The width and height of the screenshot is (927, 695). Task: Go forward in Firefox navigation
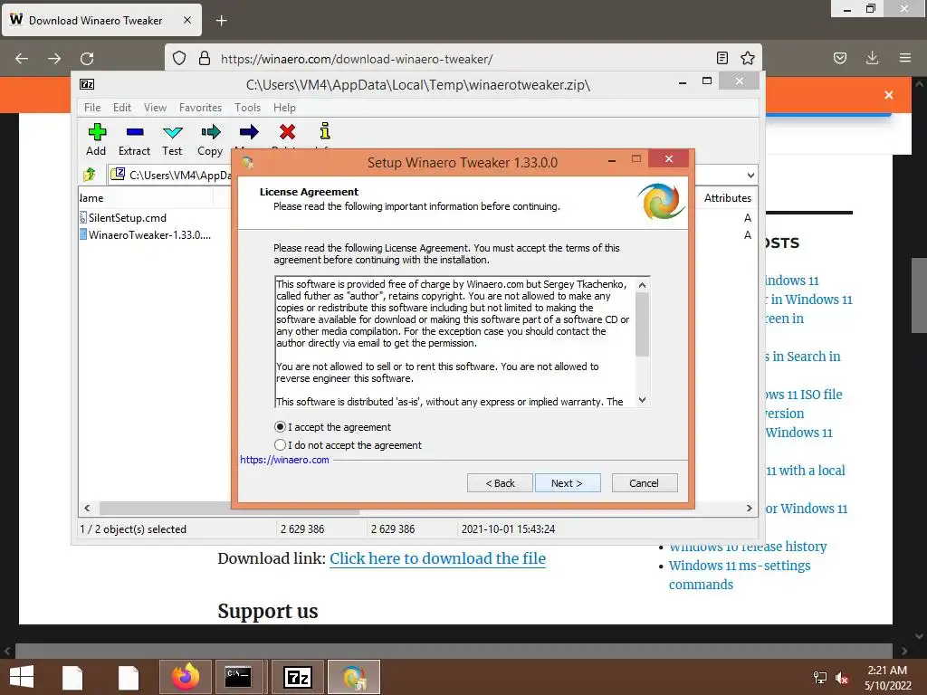pos(54,59)
